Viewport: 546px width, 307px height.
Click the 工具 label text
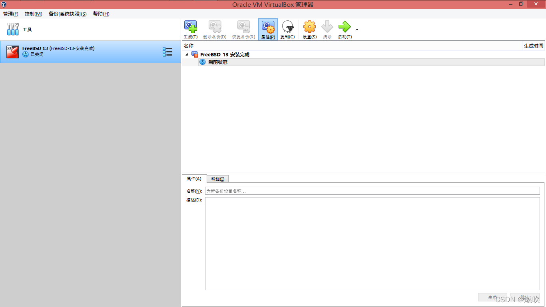tap(27, 30)
